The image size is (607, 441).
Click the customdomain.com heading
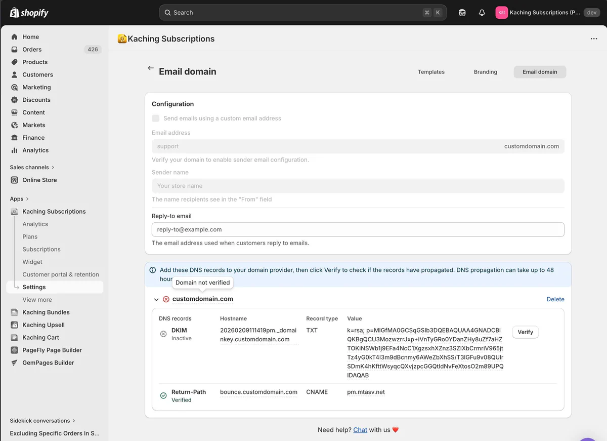click(203, 299)
